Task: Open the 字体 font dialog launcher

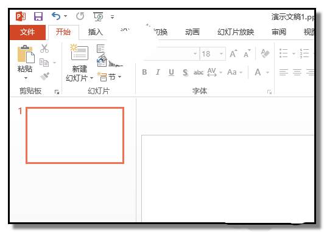Action: (x=269, y=92)
